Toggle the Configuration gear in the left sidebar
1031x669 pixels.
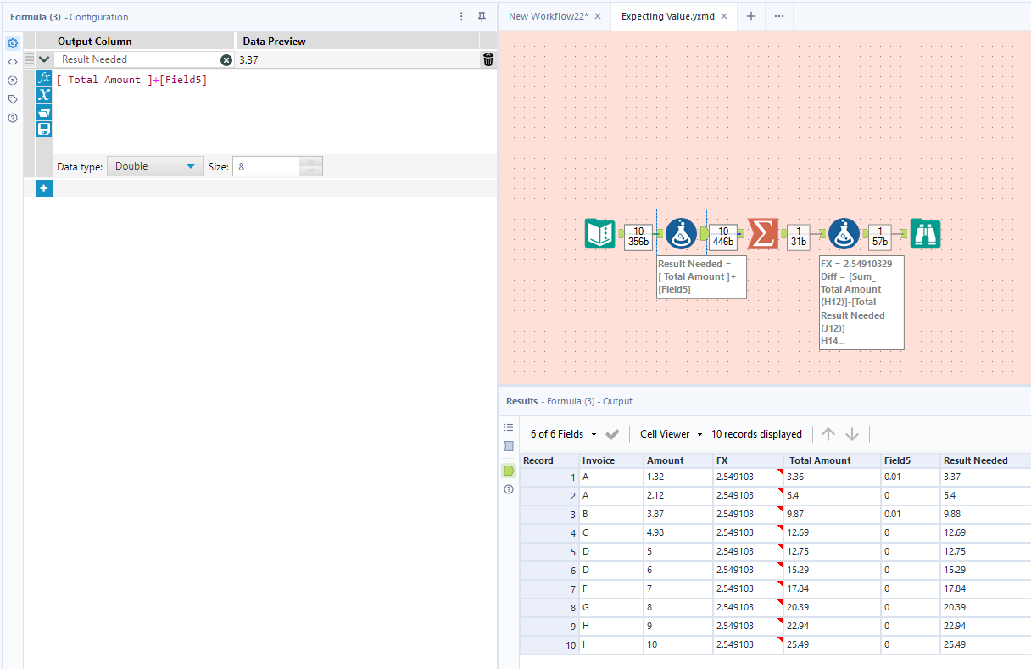click(12, 42)
